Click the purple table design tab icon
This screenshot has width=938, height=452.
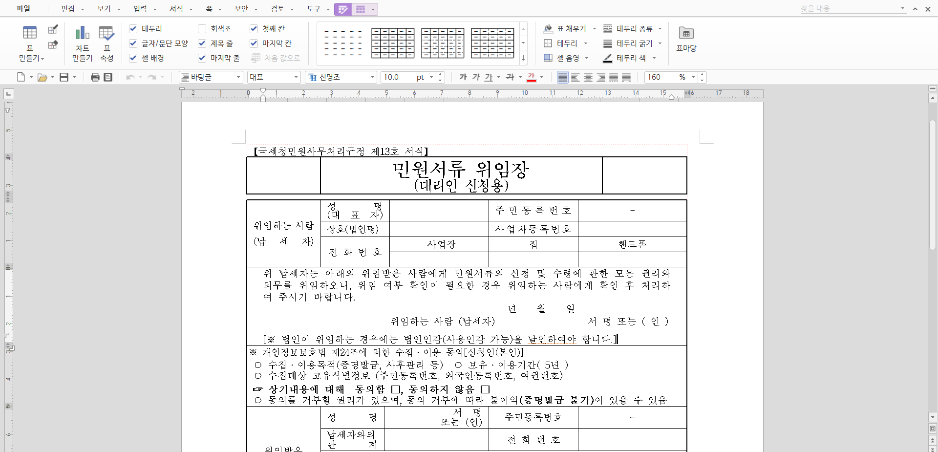(343, 9)
